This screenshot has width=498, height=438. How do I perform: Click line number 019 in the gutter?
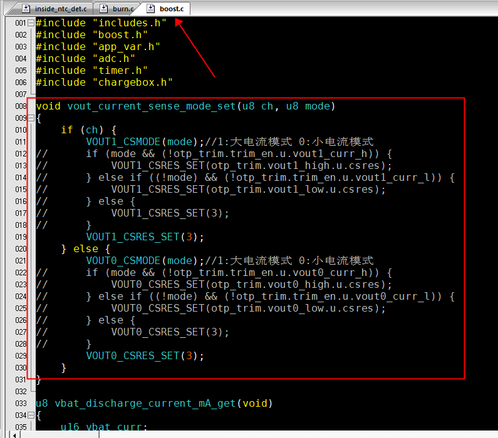[x=21, y=237]
